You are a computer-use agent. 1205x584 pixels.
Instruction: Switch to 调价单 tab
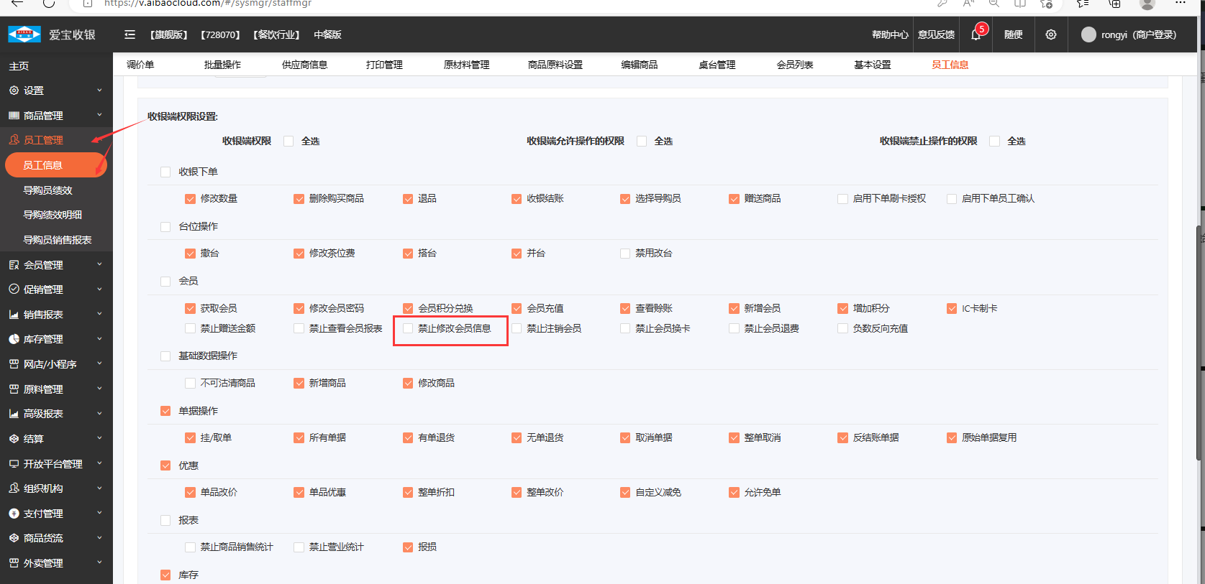(140, 65)
